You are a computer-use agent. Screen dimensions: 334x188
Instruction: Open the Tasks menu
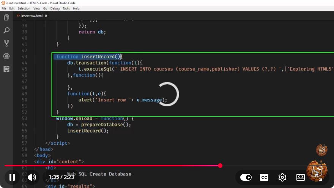[66, 8]
